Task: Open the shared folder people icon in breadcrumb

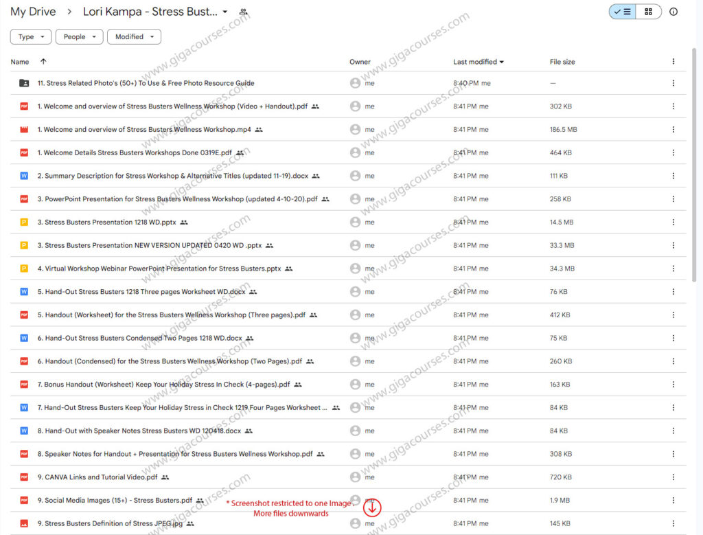Action: click(x=243, y=12)
